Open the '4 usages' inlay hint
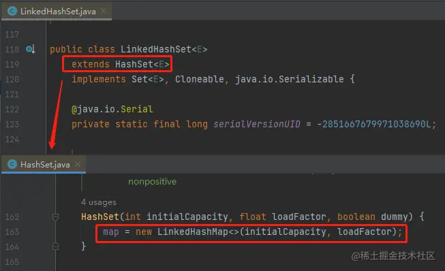The width and height of the screenshot is (445, 271). click(x=99, y=202)
